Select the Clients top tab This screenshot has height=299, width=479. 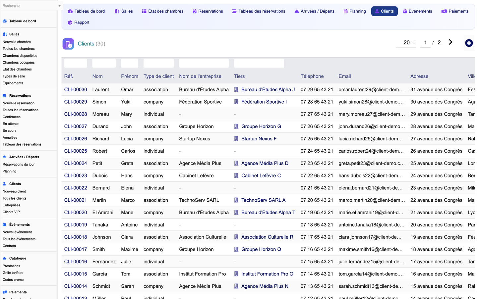(x=384, y=11)
